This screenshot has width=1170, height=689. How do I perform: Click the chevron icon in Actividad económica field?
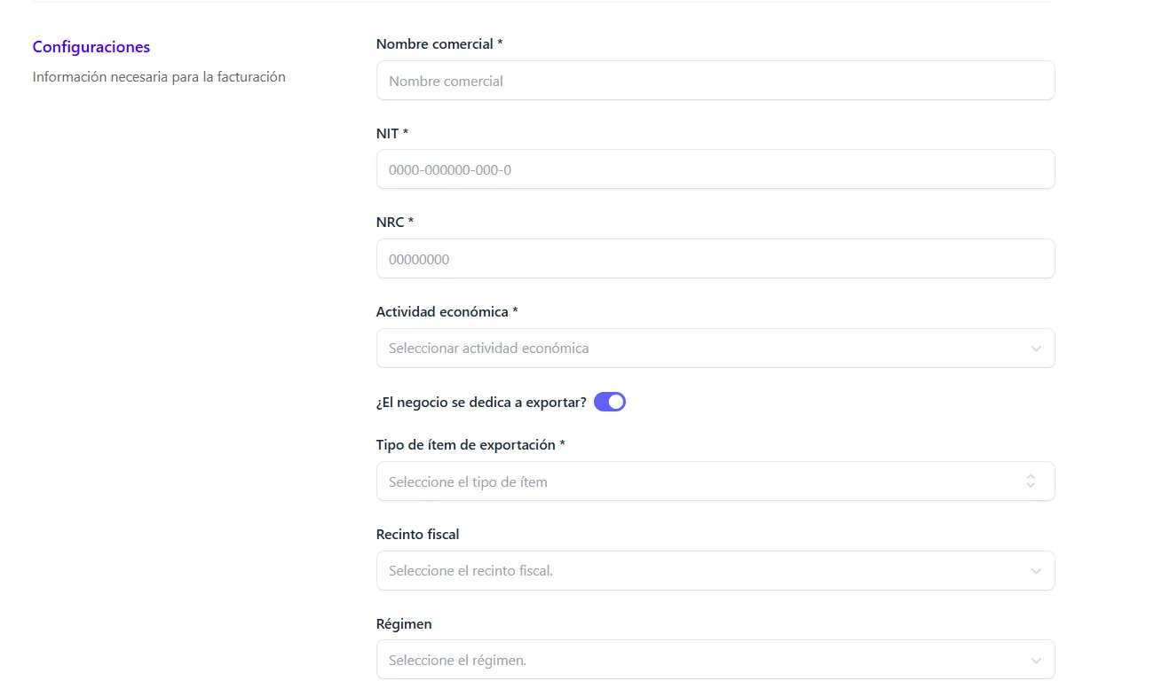(x=1035, y=348)
